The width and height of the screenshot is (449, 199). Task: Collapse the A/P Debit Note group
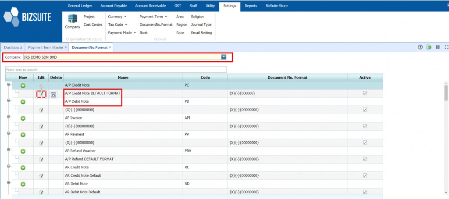click(x=9, y=100)
